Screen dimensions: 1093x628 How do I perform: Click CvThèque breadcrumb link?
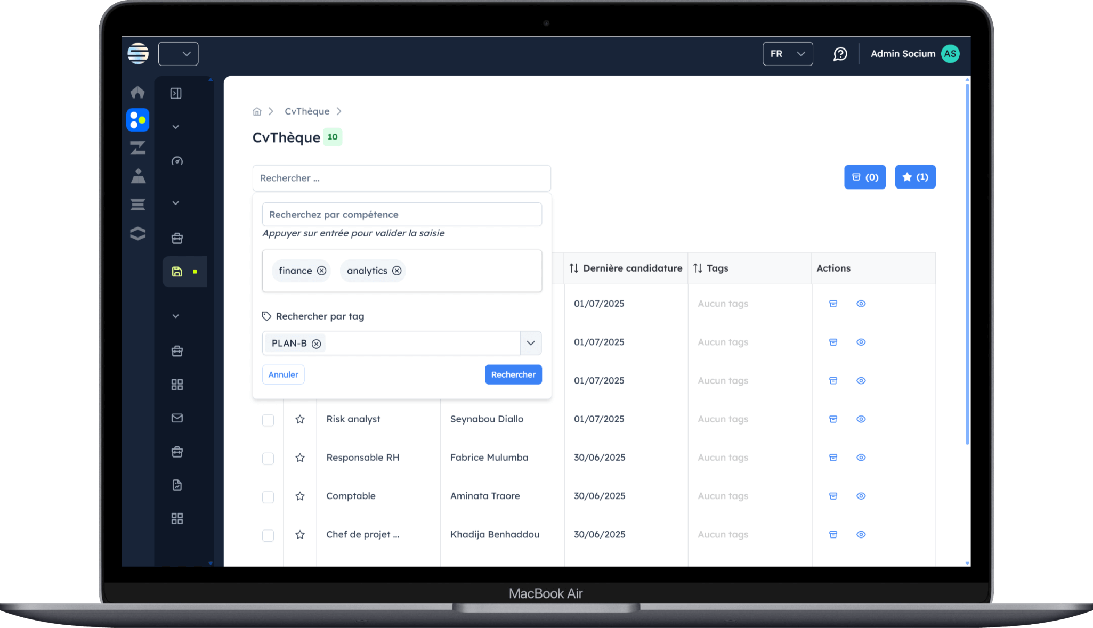pos(307,111)
